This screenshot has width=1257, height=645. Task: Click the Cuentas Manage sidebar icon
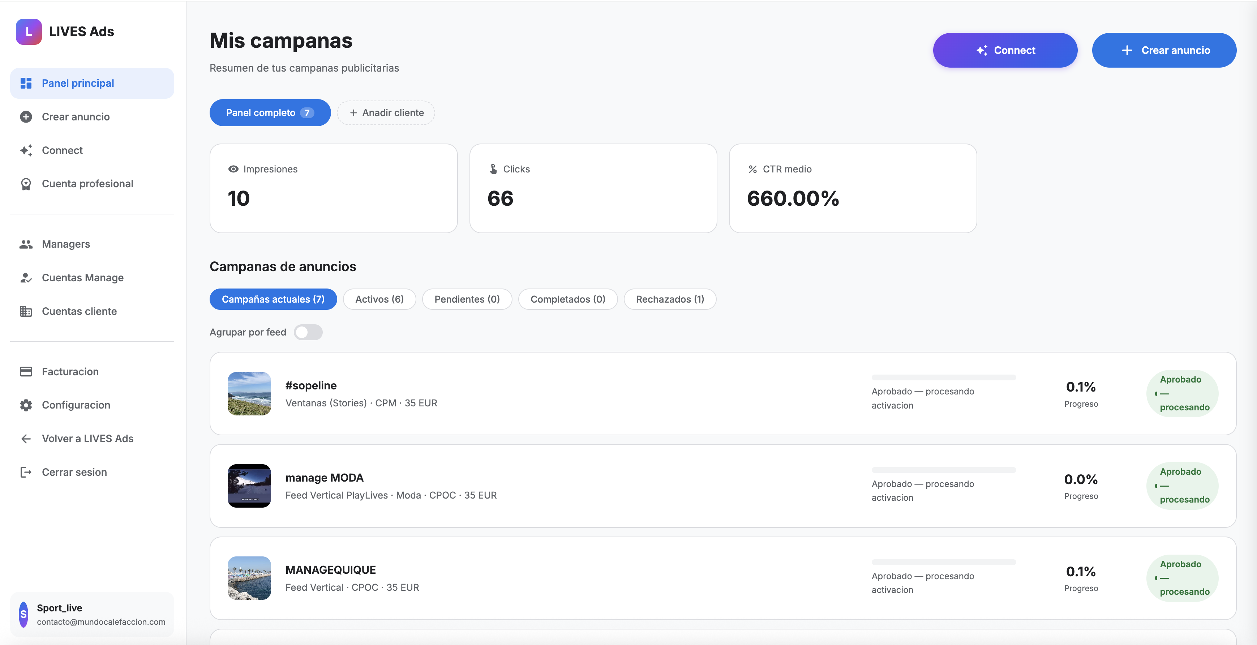tap(26, 277)
